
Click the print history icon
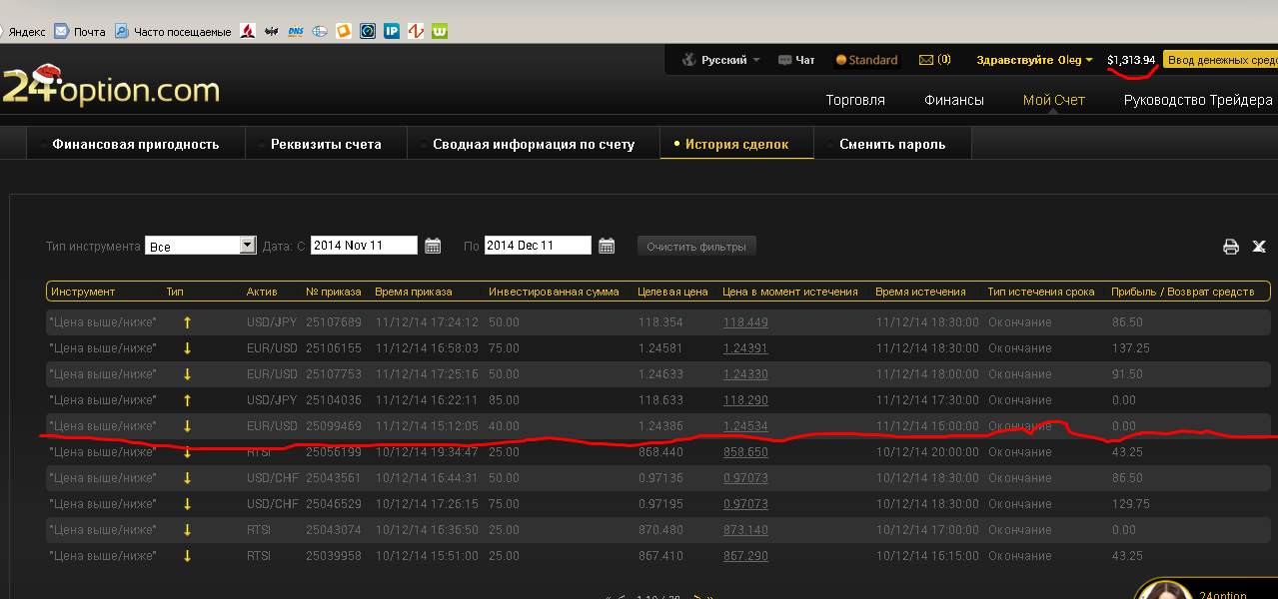click(x=1231, y=247)
